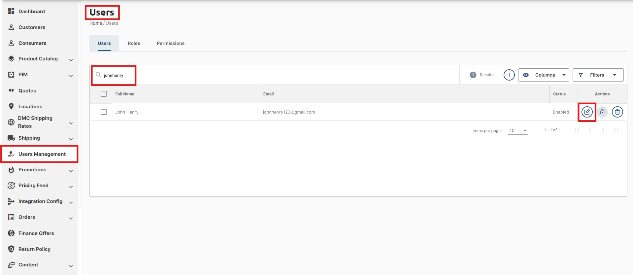Image resolution: width=633 pixels, height=275 pixels.
Task: Click the johnhenry123@gmail.com email cell
Action: [x=289, y=112]
